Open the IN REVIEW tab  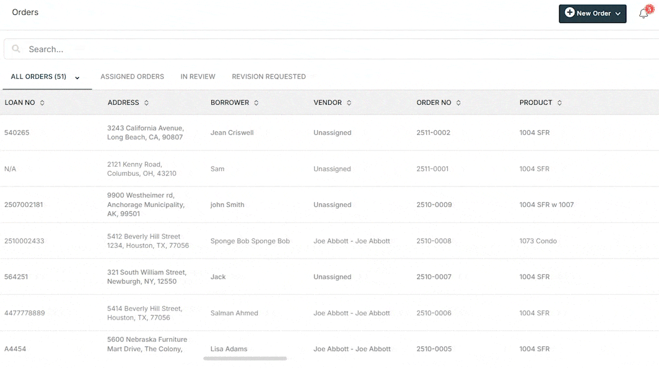coord(198,76)
